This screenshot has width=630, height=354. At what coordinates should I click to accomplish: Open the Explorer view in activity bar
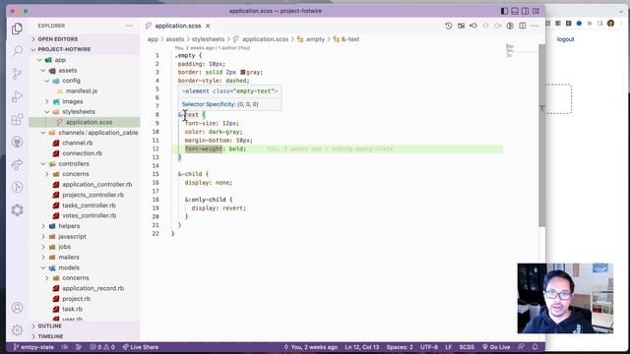pyautogui.click(x=17, y=29)
